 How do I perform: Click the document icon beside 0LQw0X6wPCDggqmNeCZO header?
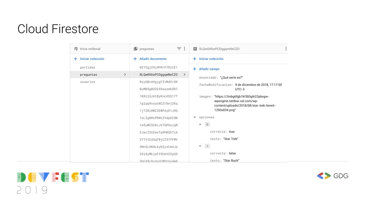195,49
